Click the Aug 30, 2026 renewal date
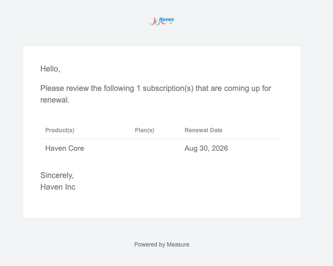 206,148
